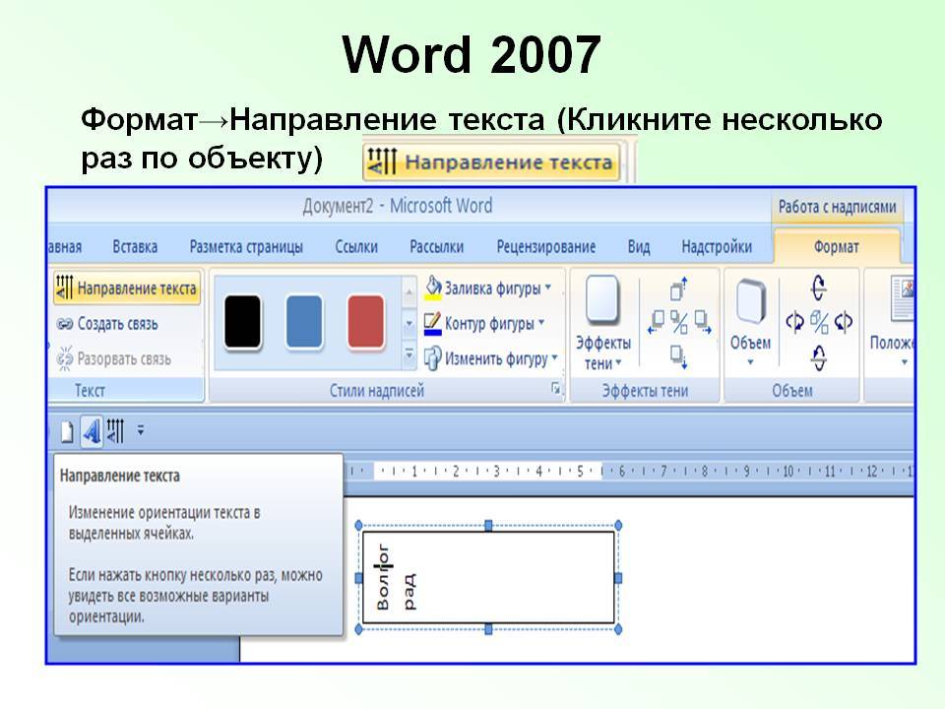Open the Эффекты тени dropdown
The width and height of the screenshot is (945, 709).
(602, 322)
